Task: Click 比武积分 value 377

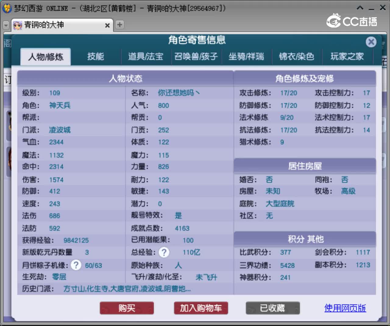Action: coord(285,252)
